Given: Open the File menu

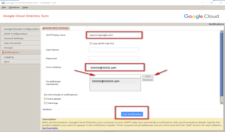Looking at the screenshot, I should pos(4,7).
